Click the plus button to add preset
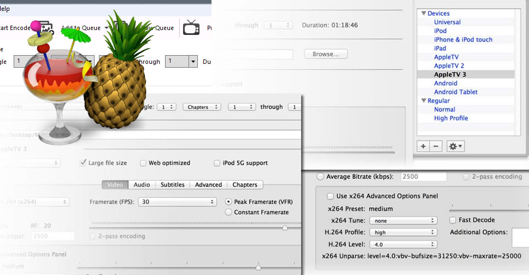 [424, 146]
